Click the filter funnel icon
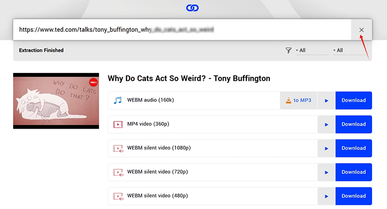The image size is (387, 209). pyautogui.click(x=288, y=50)
